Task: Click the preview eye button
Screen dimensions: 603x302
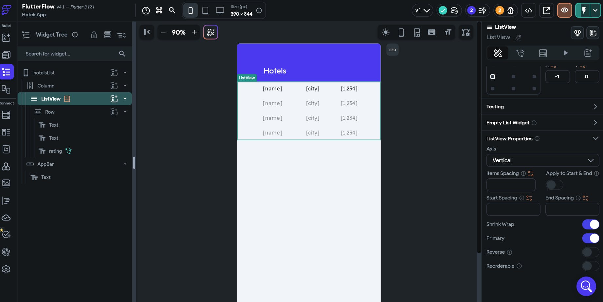Action: (565, 10)
